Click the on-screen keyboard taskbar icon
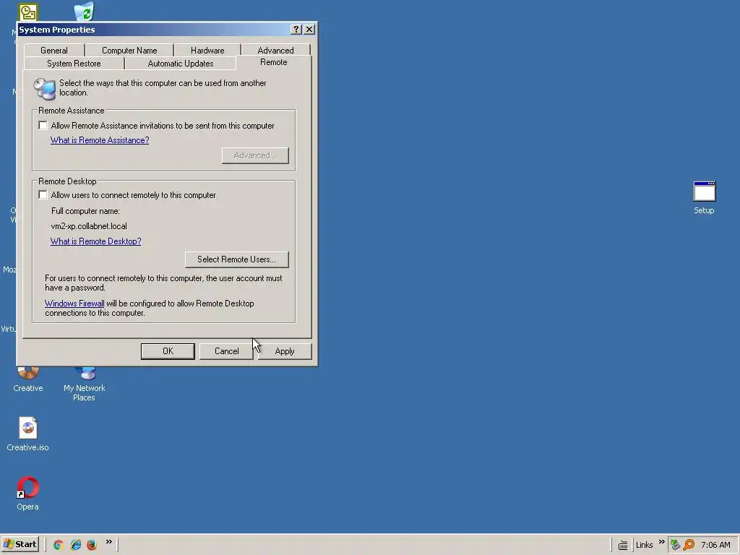Image resolution: width=740 pixels, height=555 pixels. click(623, 545)
